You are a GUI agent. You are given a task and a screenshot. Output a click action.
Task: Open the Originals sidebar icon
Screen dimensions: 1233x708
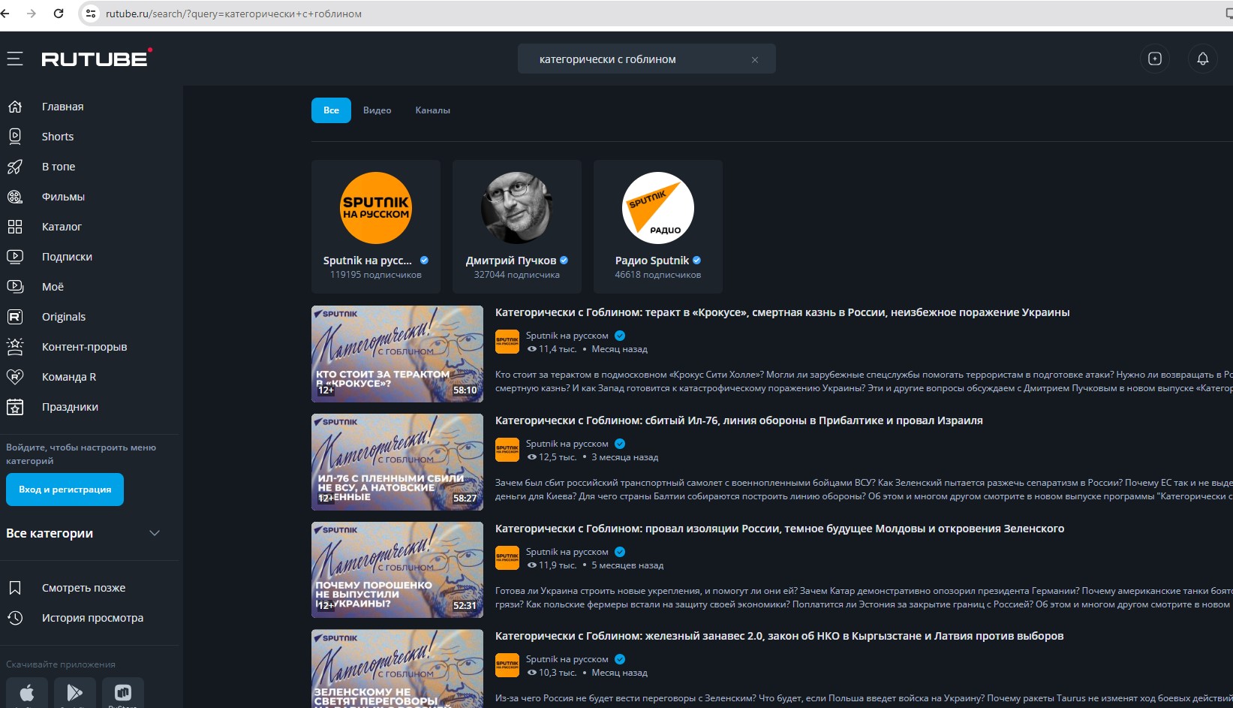(15, 317)
